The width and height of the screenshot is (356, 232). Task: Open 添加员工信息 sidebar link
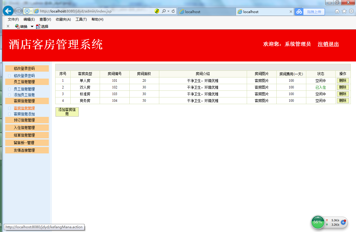tap(24, 95)
